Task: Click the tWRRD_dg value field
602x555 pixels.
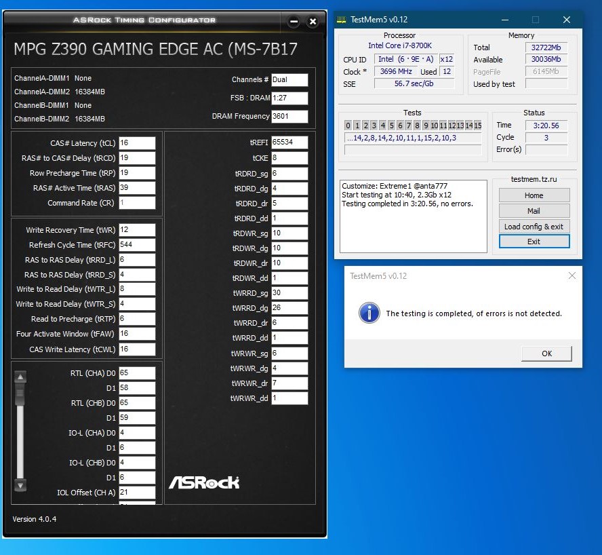Action: coord(289,308)
